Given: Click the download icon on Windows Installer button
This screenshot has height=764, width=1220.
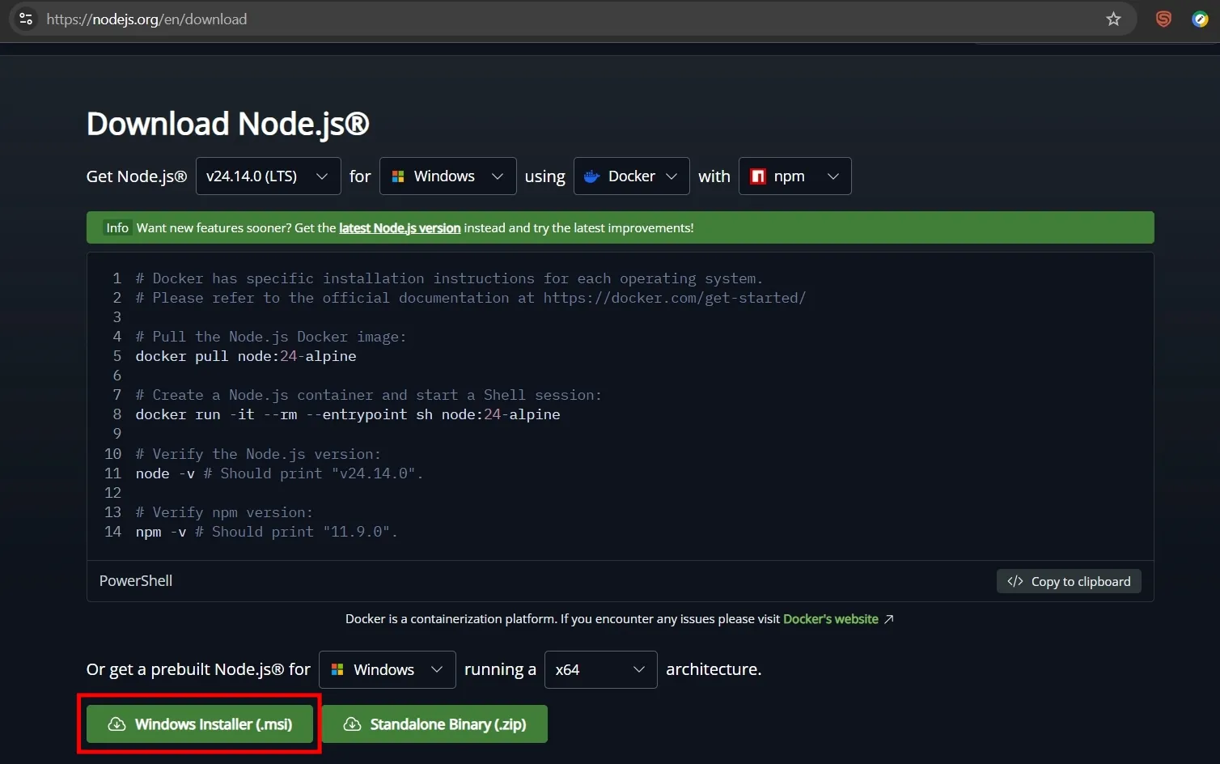Looking at the screenshot, I should coord(118,724).
